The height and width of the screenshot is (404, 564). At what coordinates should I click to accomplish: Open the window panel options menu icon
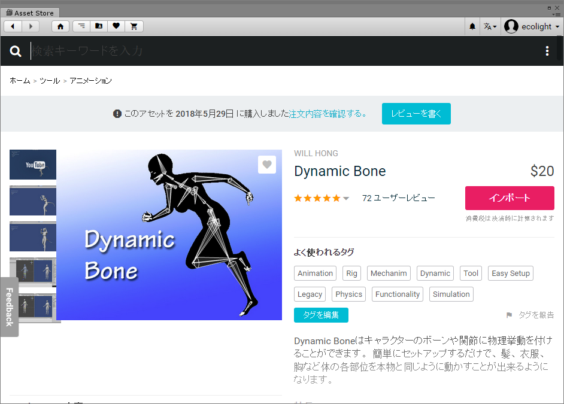pyautogui.click(x=556, y=14)
